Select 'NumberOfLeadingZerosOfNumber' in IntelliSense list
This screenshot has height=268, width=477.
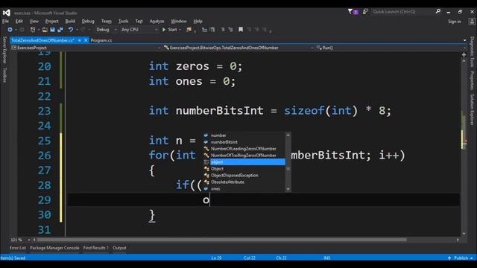[x=244, y=149]
